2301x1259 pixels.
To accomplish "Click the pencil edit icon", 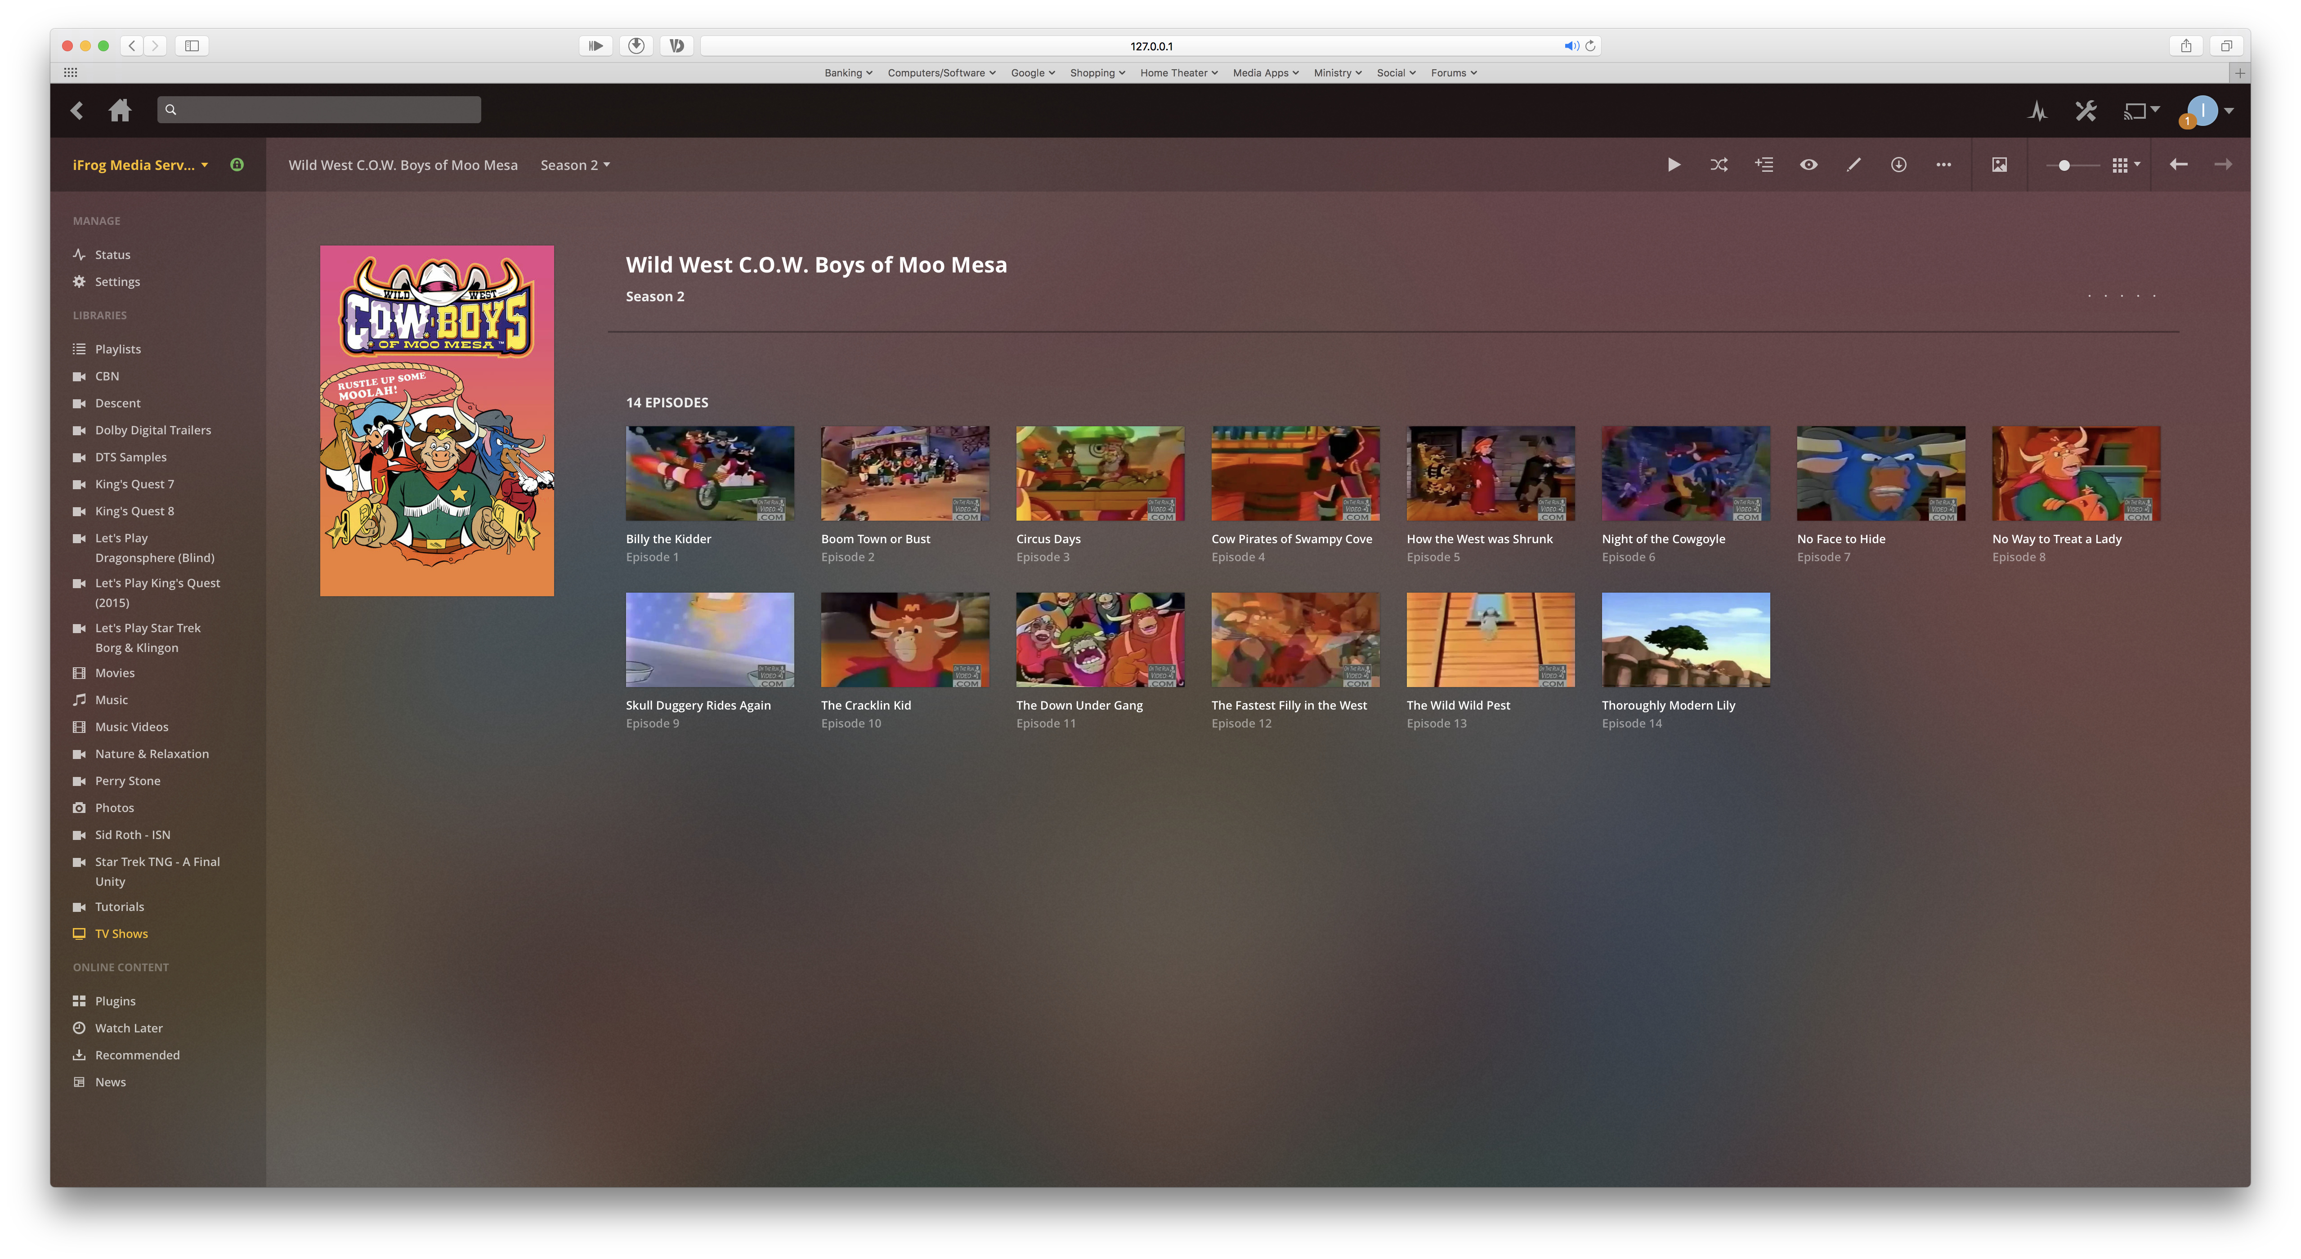I will (1853, 164).
